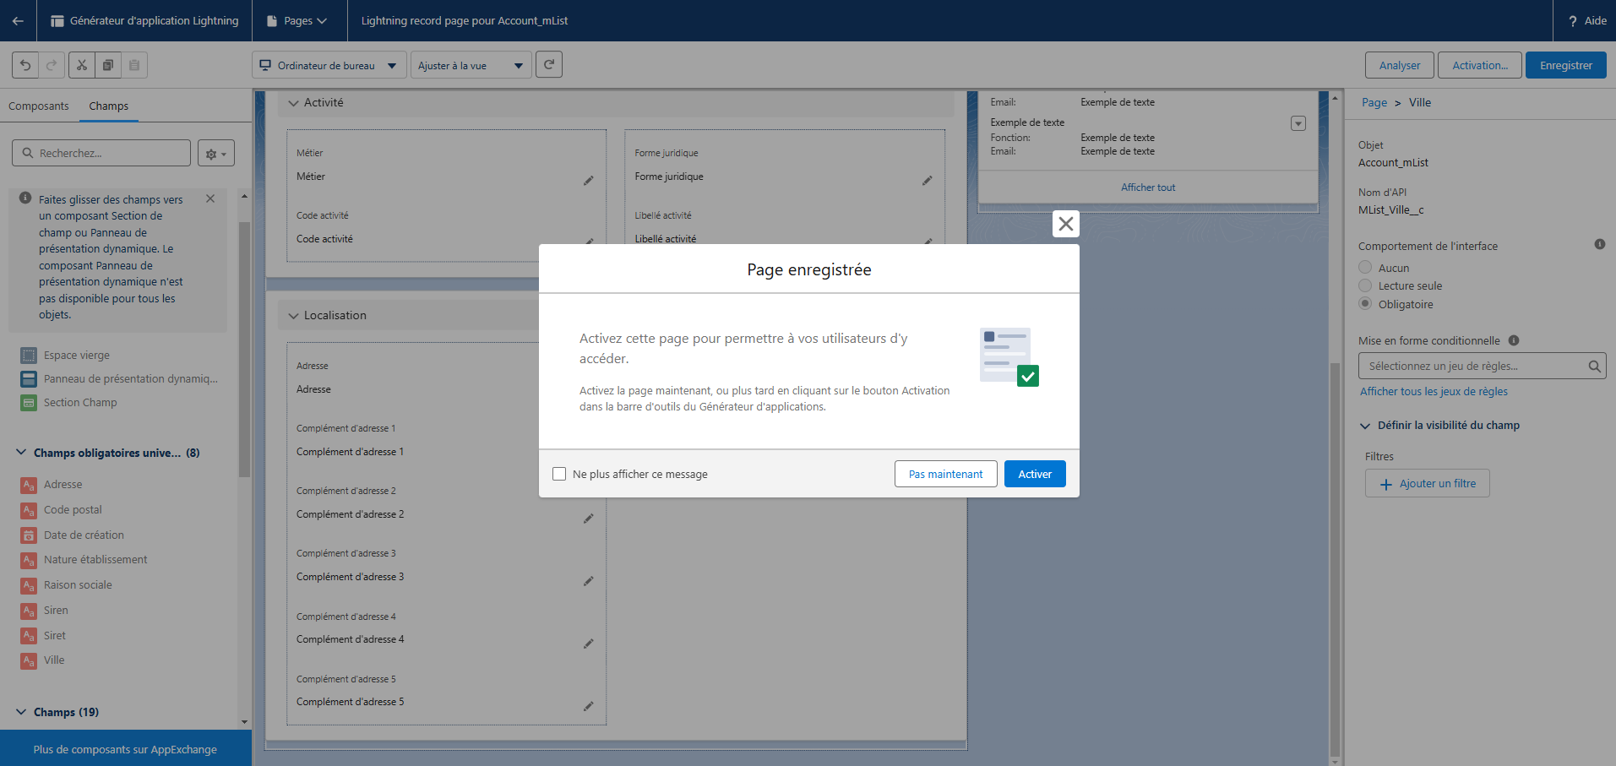The width and height of the screenshot is (1616, 766).
Task: Click the undo icon in the toolbar
Action: pos(25,65)
